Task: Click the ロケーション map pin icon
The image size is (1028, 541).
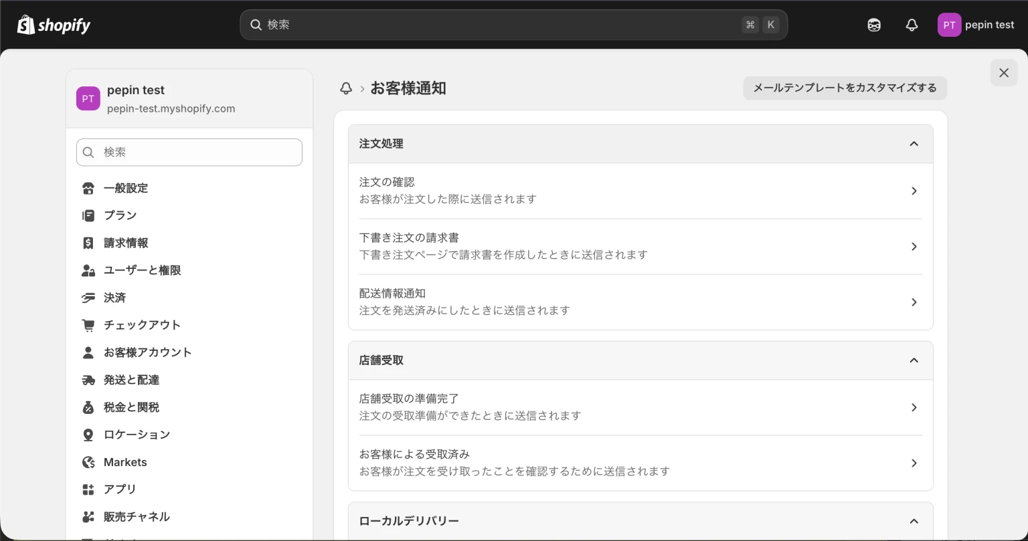Action: pyautogui.click(x=88, y=434)
